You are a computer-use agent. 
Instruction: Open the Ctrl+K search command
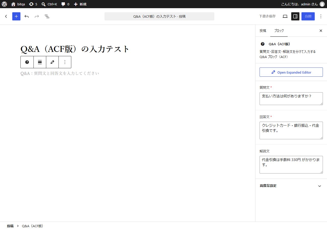pyautogui.click(x=49, y=4)
